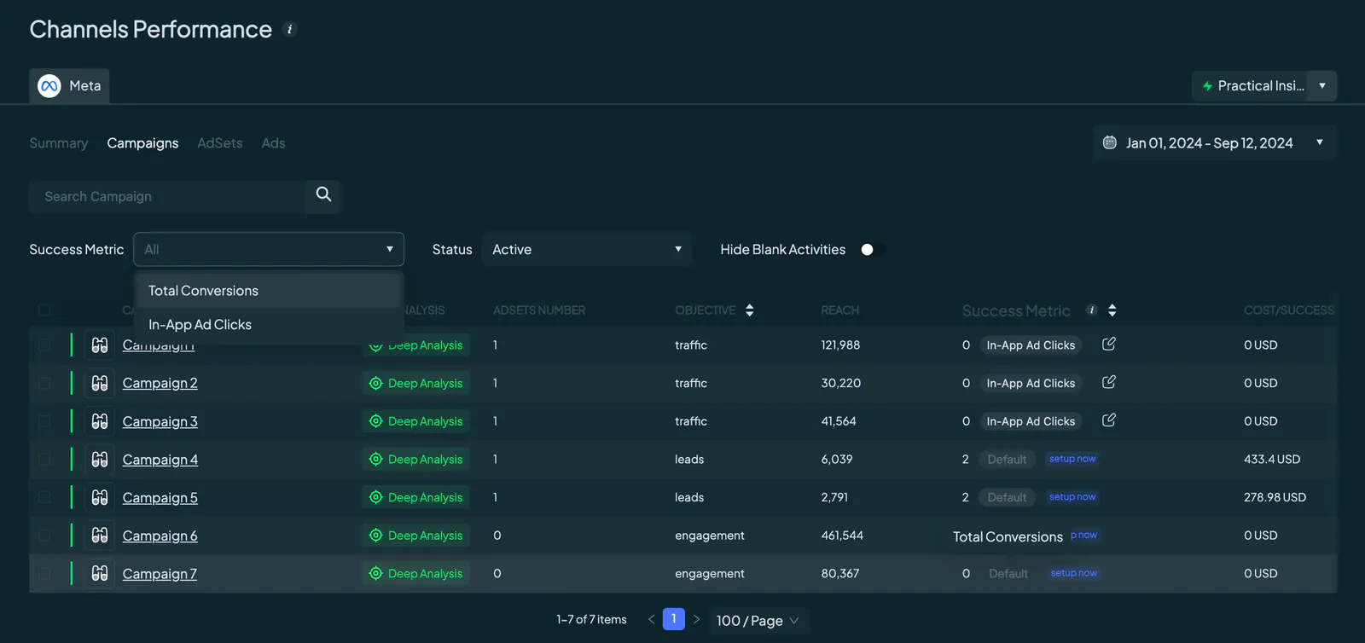This screenshot has width=1365, height=643.
Task: Check the Campaign 2 row checkbox
Action: point(44,383)
